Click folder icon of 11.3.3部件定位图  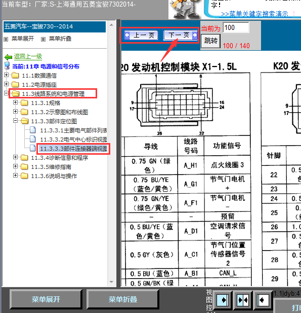[24, 121]
